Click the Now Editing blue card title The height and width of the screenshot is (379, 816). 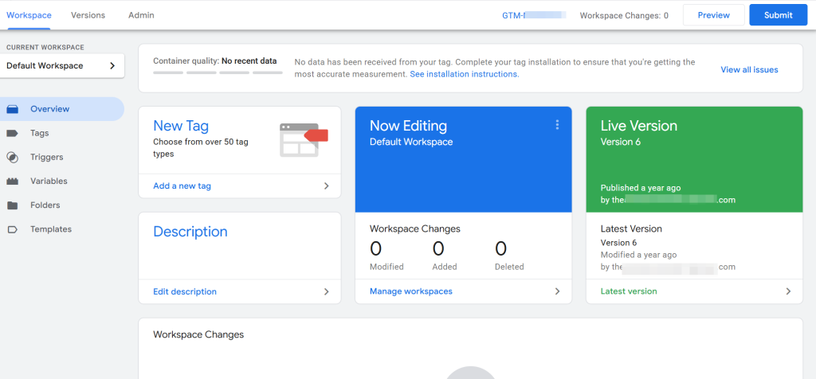coord(408,126)
